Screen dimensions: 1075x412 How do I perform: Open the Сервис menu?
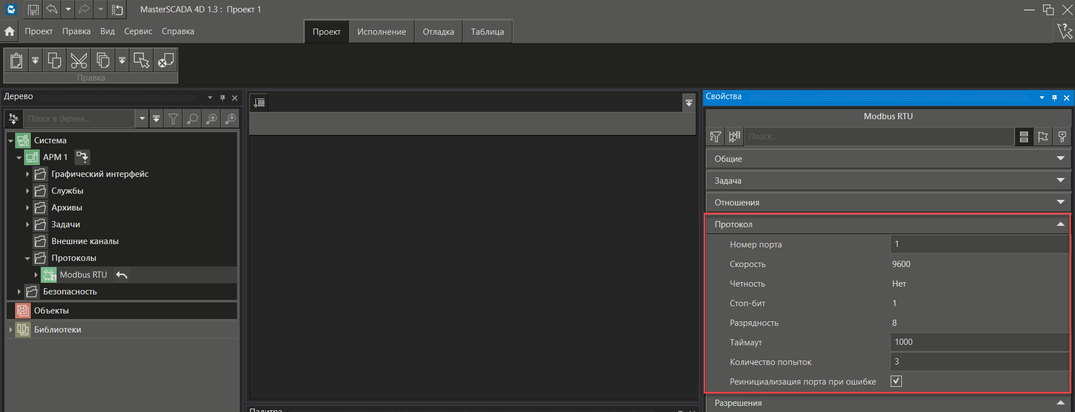(x=138, y=31)
